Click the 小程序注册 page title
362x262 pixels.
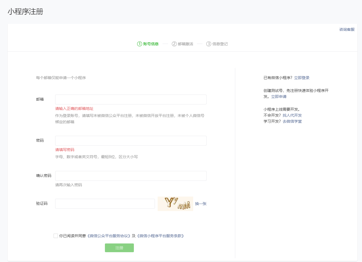coord(25,11)
